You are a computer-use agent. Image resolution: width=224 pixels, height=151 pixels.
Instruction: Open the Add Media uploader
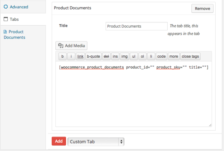(x=71, y=46)
